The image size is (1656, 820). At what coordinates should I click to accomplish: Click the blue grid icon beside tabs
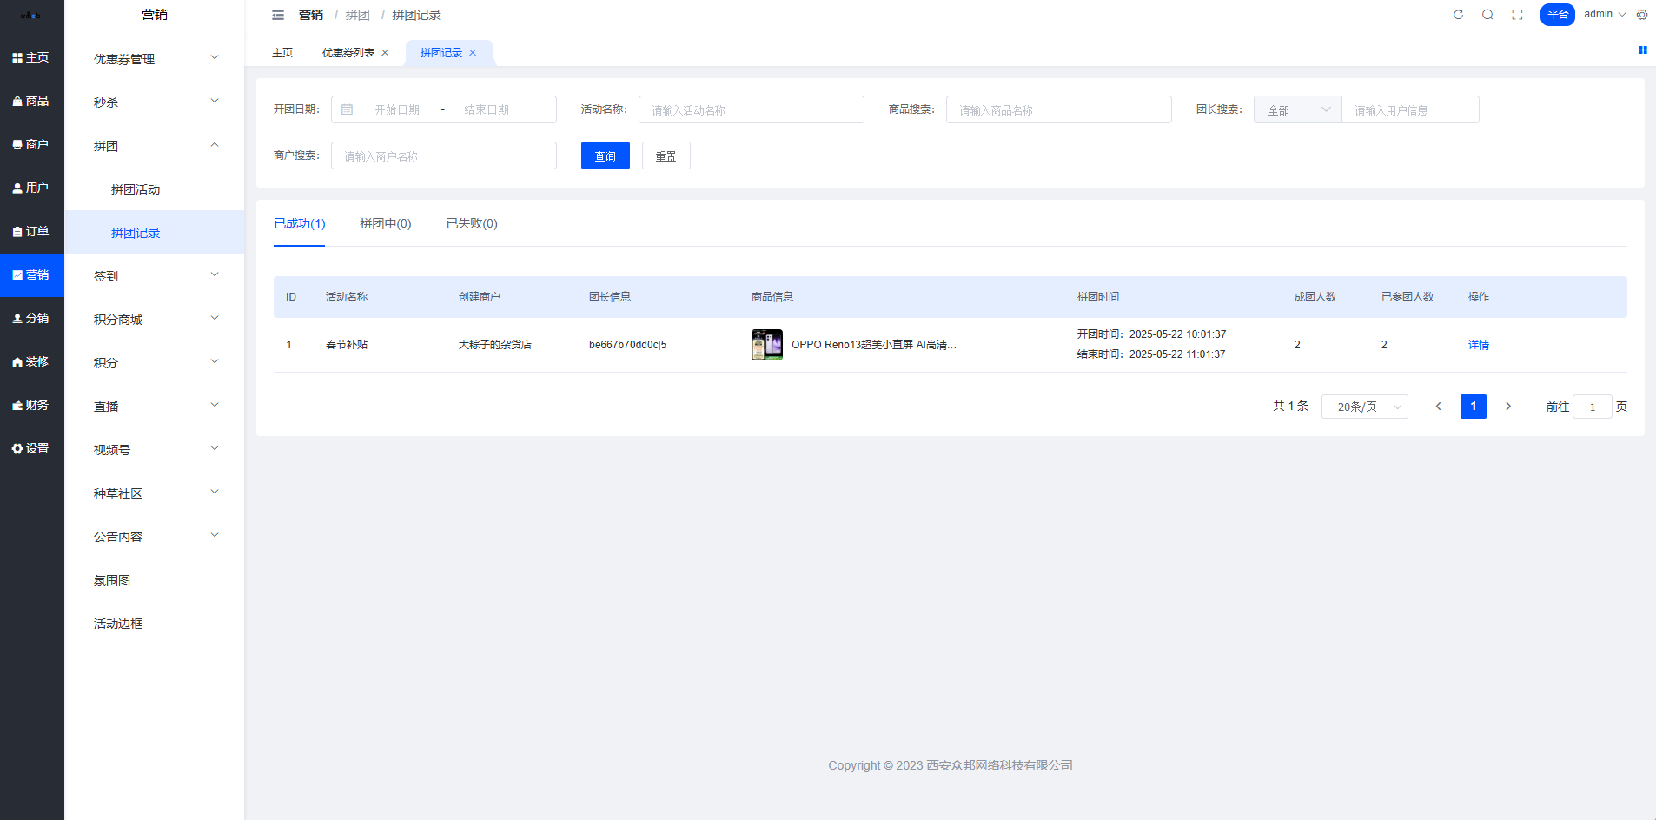click(x=1642, y=50)
